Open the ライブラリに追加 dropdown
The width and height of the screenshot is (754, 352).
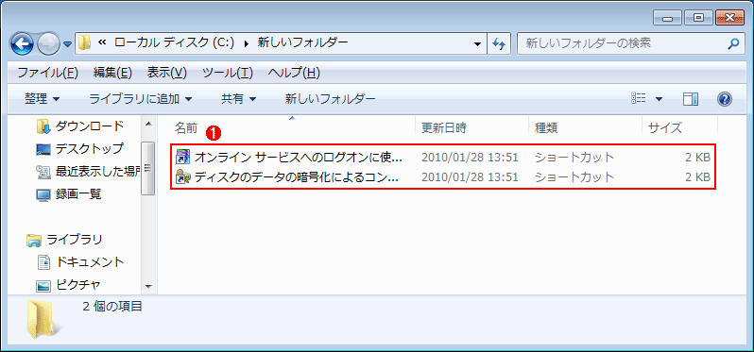[x=141, y=99]
